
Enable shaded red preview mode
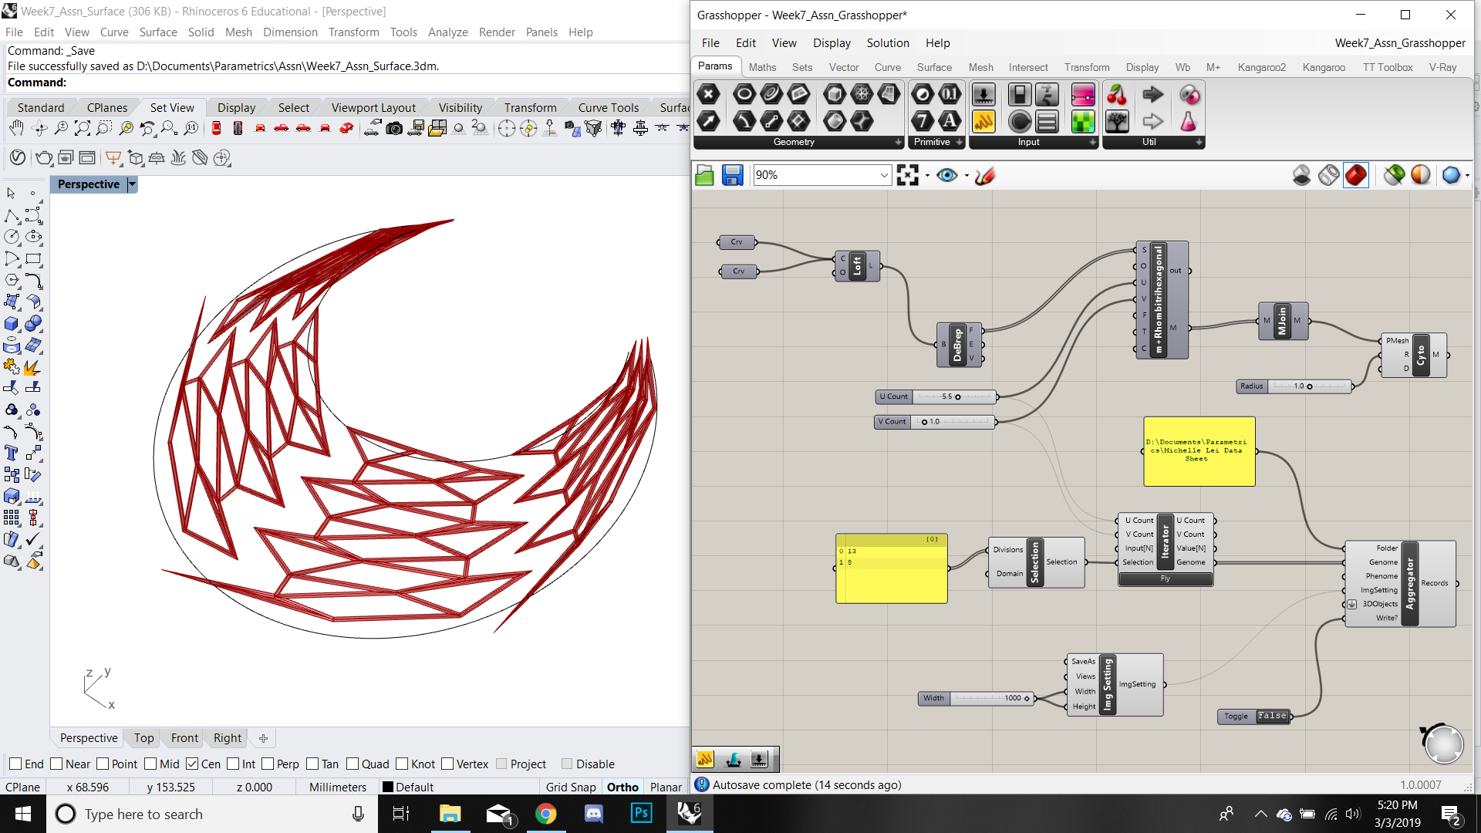(1355, 175)
